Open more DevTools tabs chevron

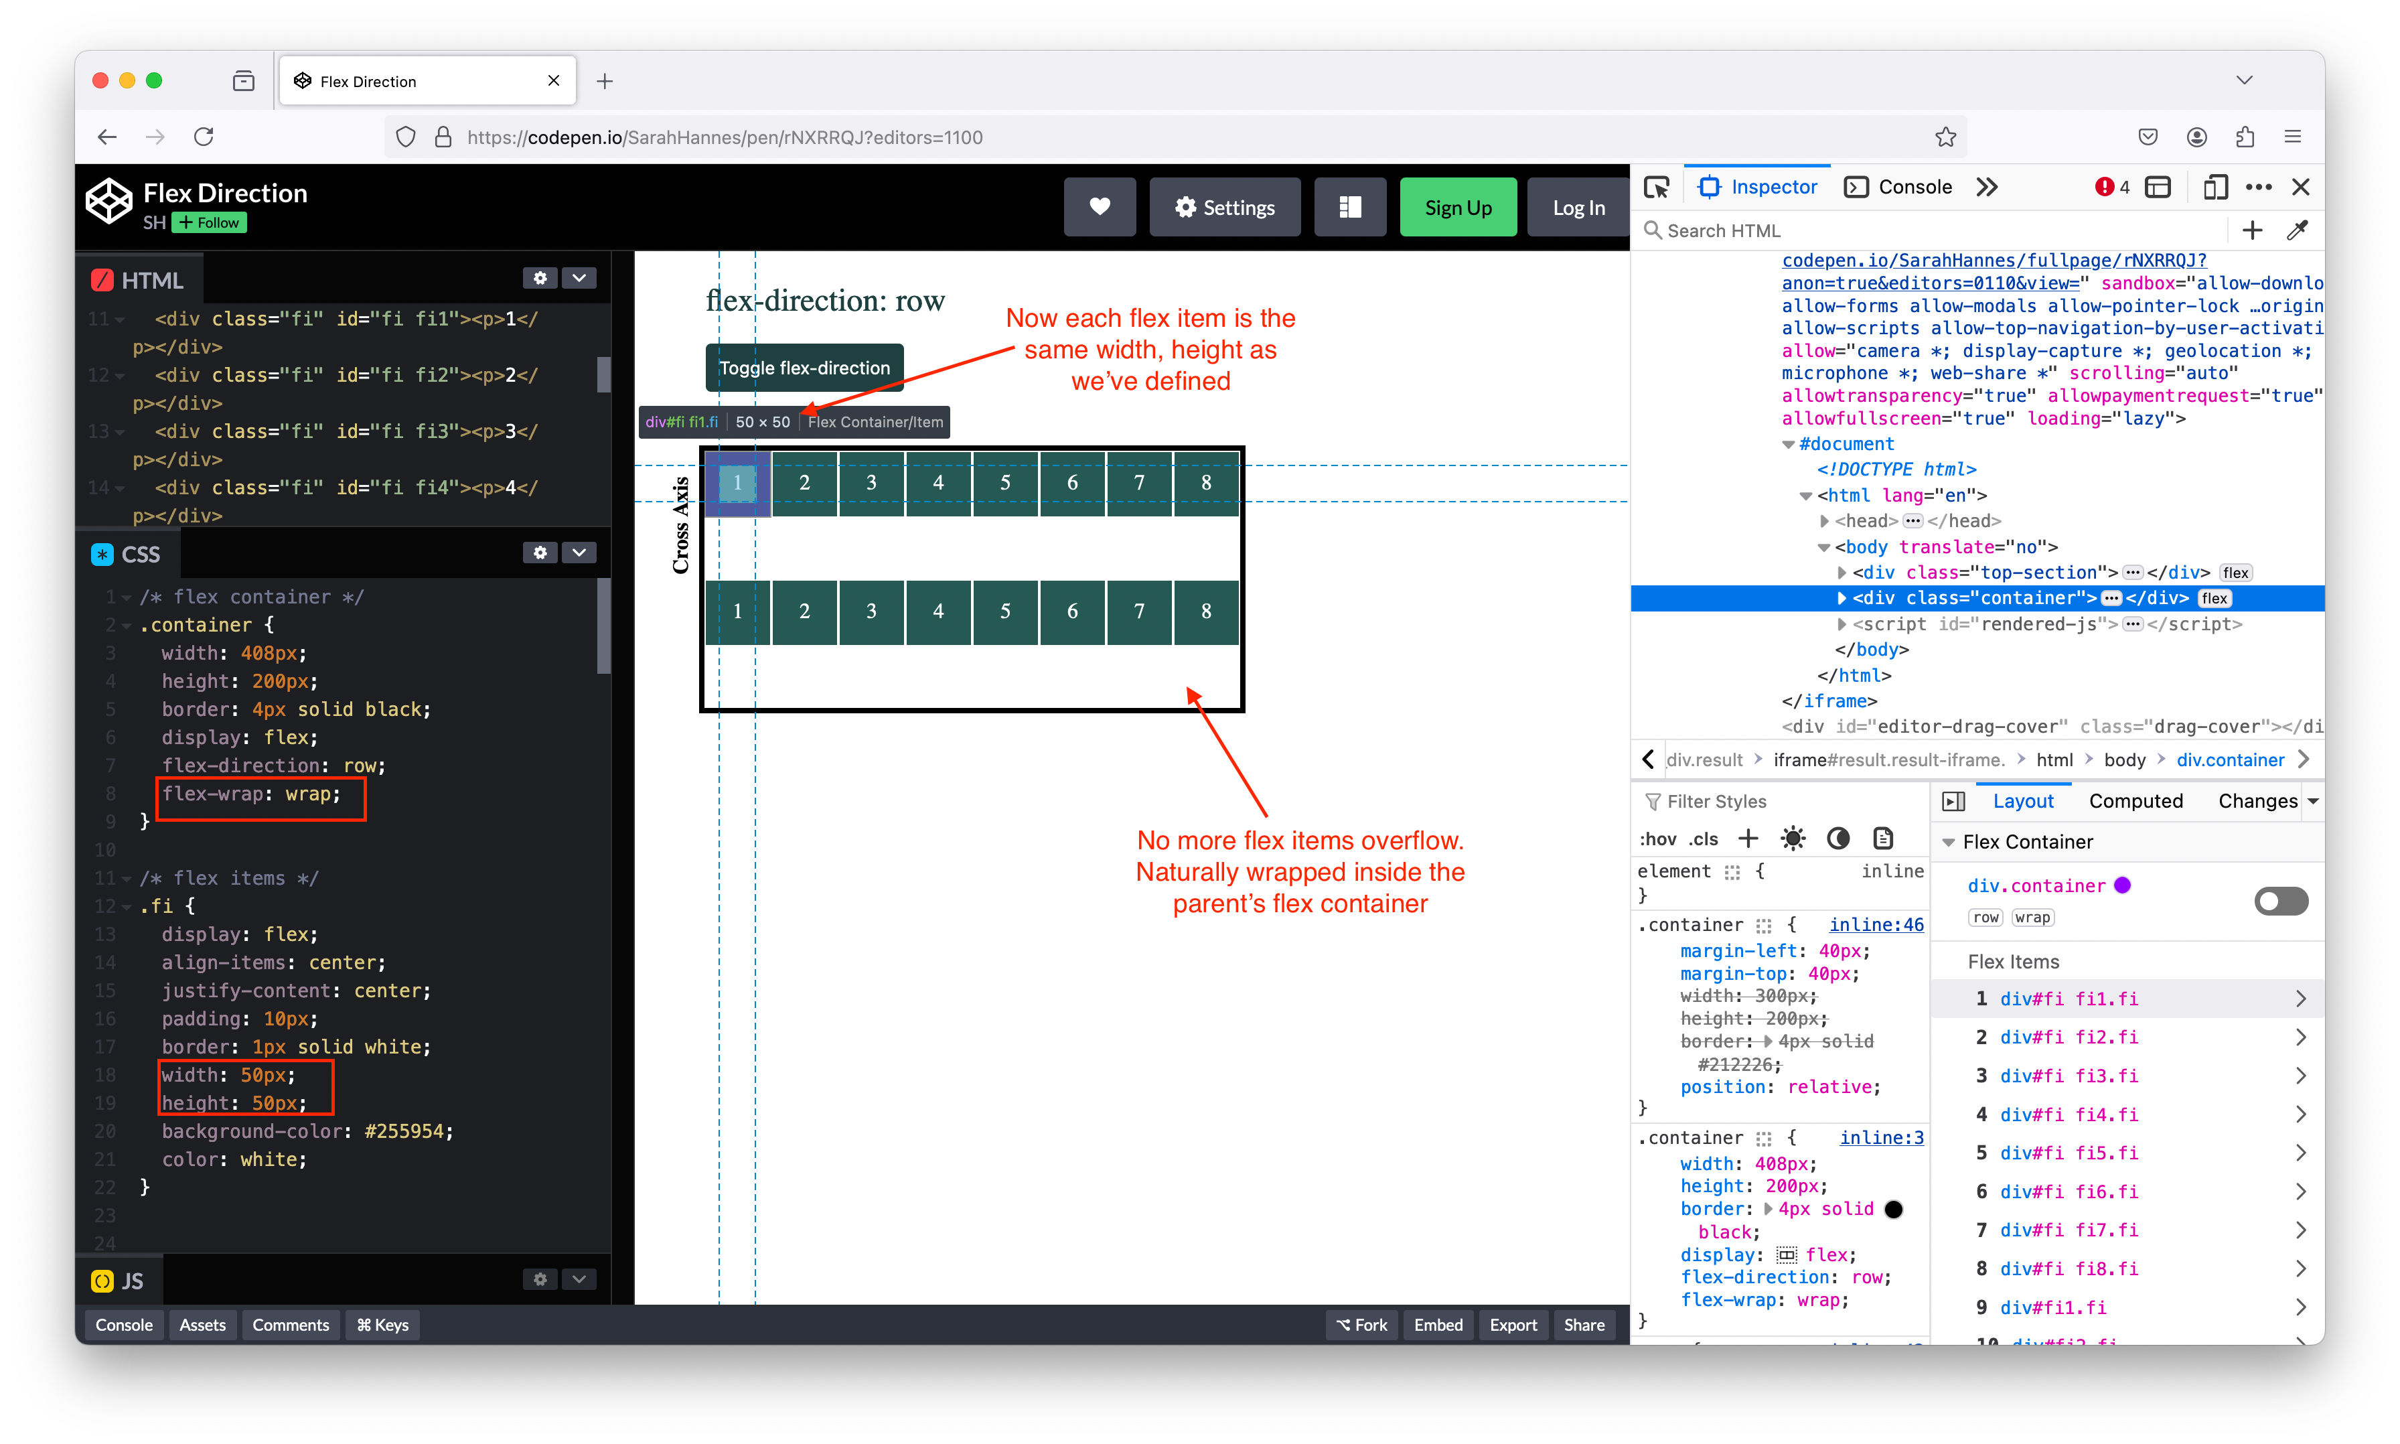1987,187
